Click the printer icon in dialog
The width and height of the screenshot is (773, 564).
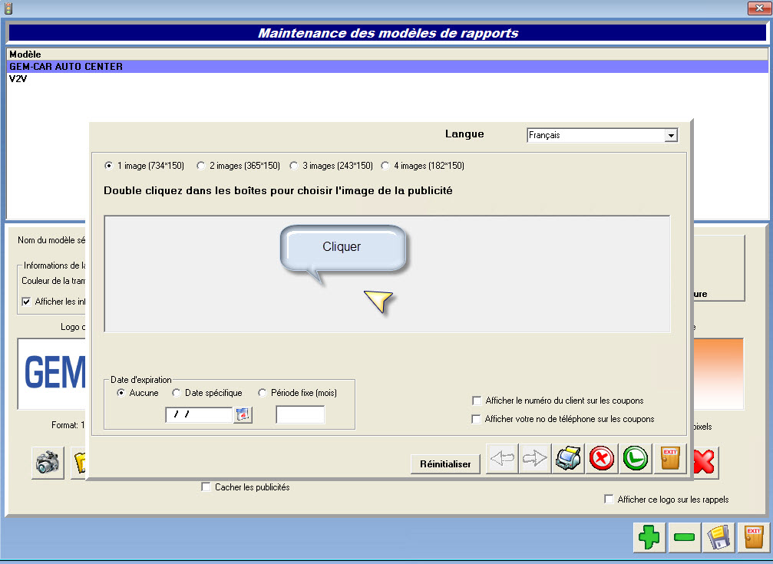coord(568,459)
